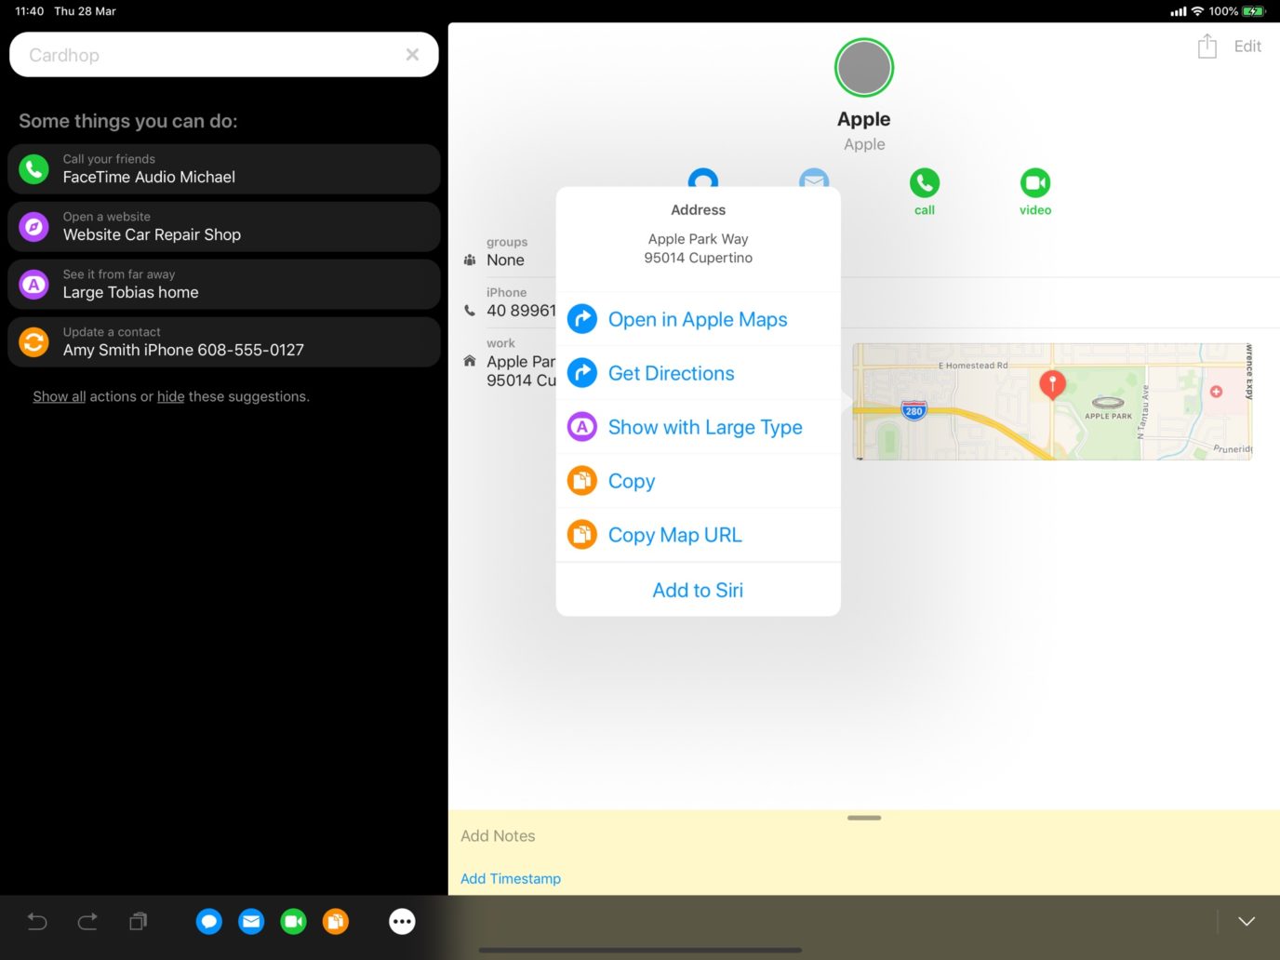Open Messages icon in bottom toolbar
This screenshot has height=960, width=1280.
208,921
